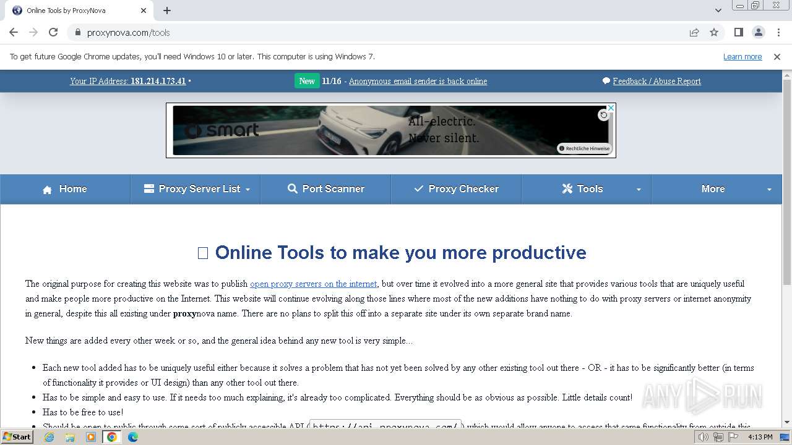Open Port Scanner page
This screenshot has height=445, width=792.
pos(326,189)
